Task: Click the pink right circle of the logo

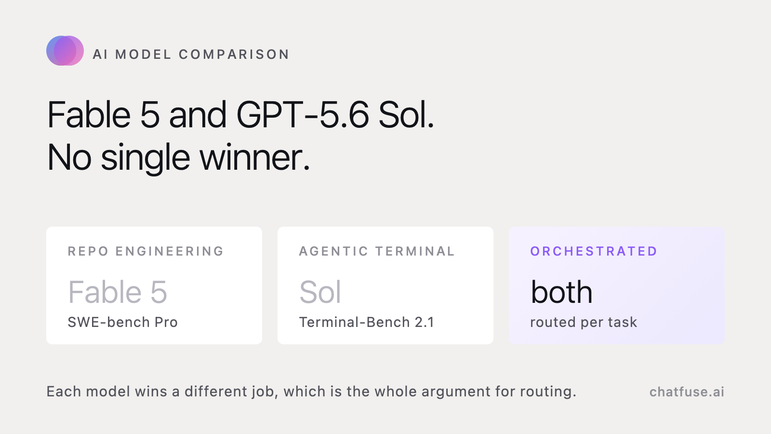Action: pos(79,51)
